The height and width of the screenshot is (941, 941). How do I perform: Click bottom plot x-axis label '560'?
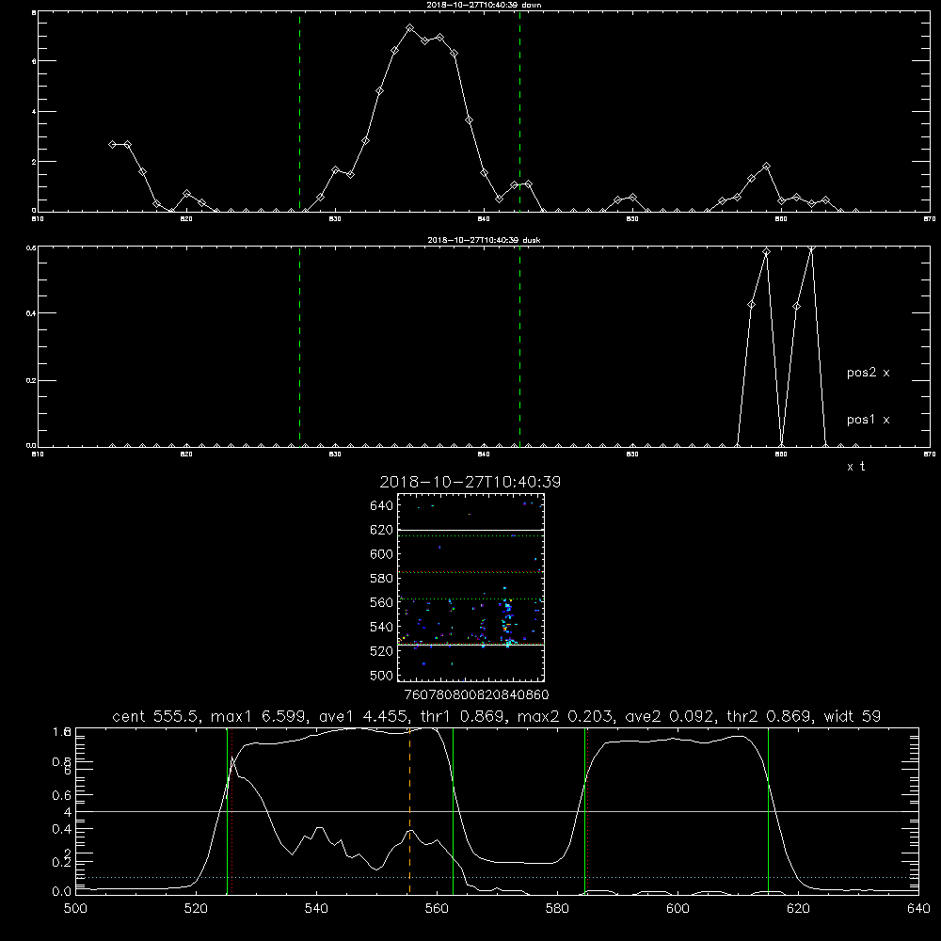pos(437,909)
